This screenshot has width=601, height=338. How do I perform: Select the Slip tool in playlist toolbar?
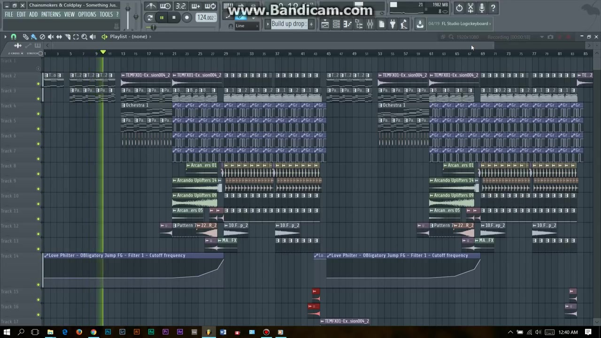pyautogui.click(x=59, y=37)
